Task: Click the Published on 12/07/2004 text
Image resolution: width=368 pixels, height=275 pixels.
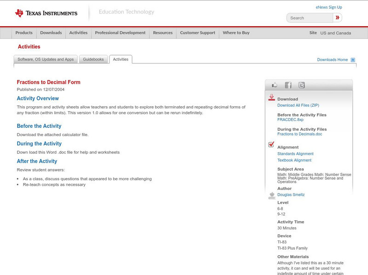Action: pos(40,89)
